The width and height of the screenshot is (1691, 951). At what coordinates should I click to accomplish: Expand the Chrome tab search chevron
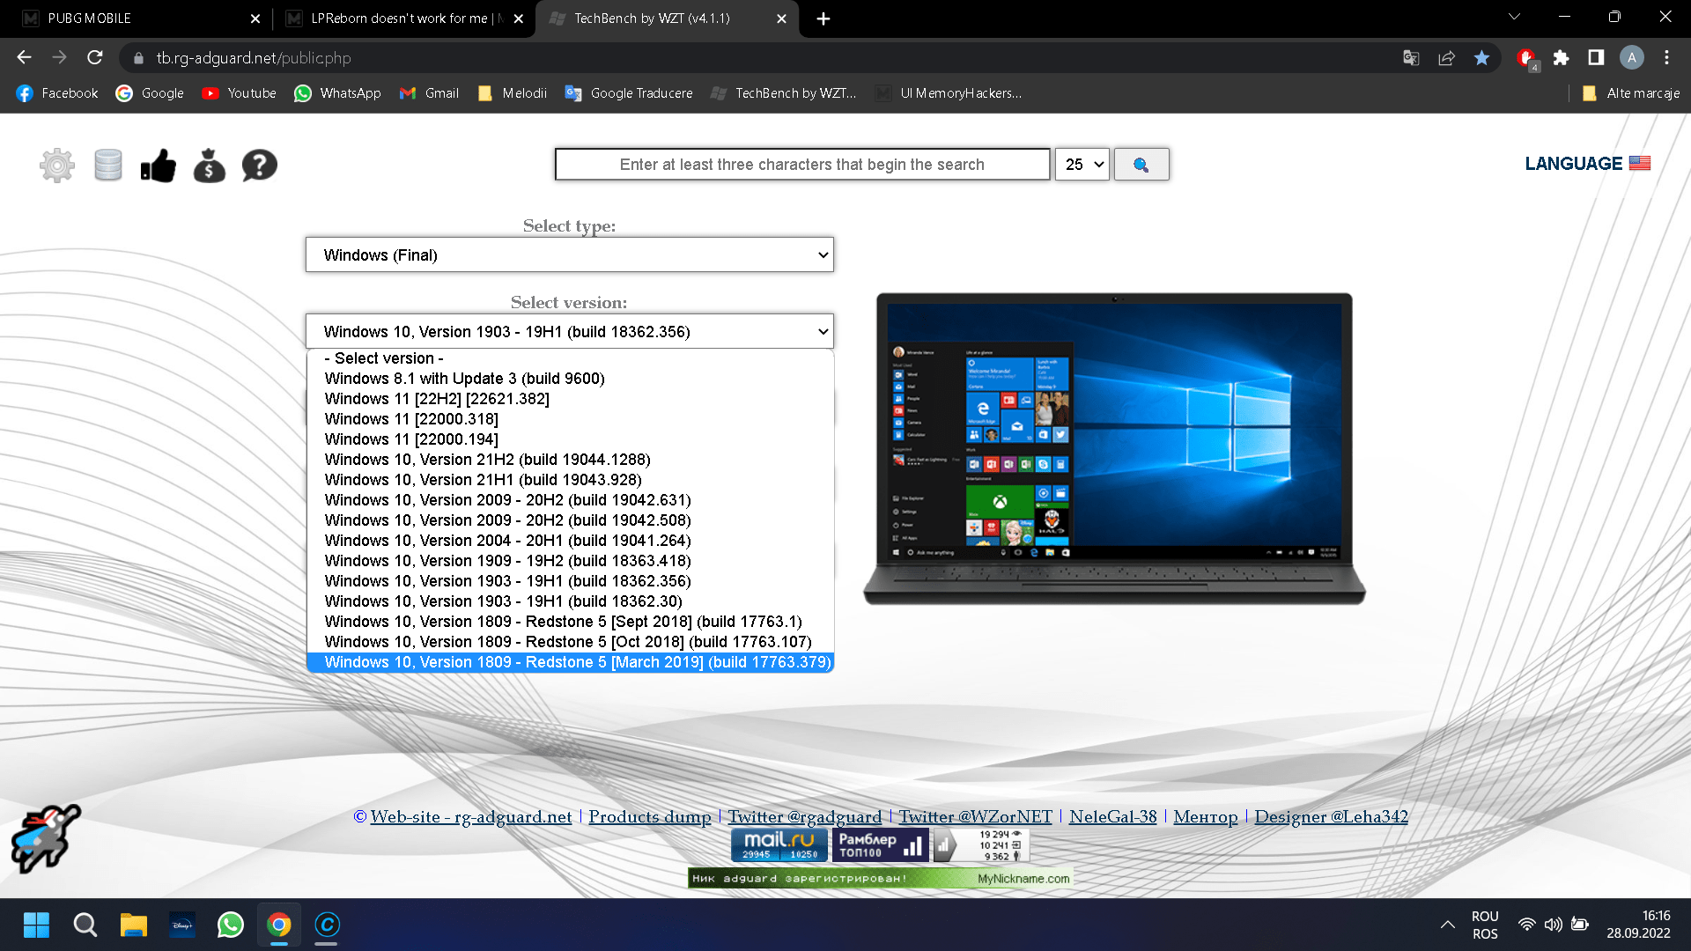point(1515,18)
